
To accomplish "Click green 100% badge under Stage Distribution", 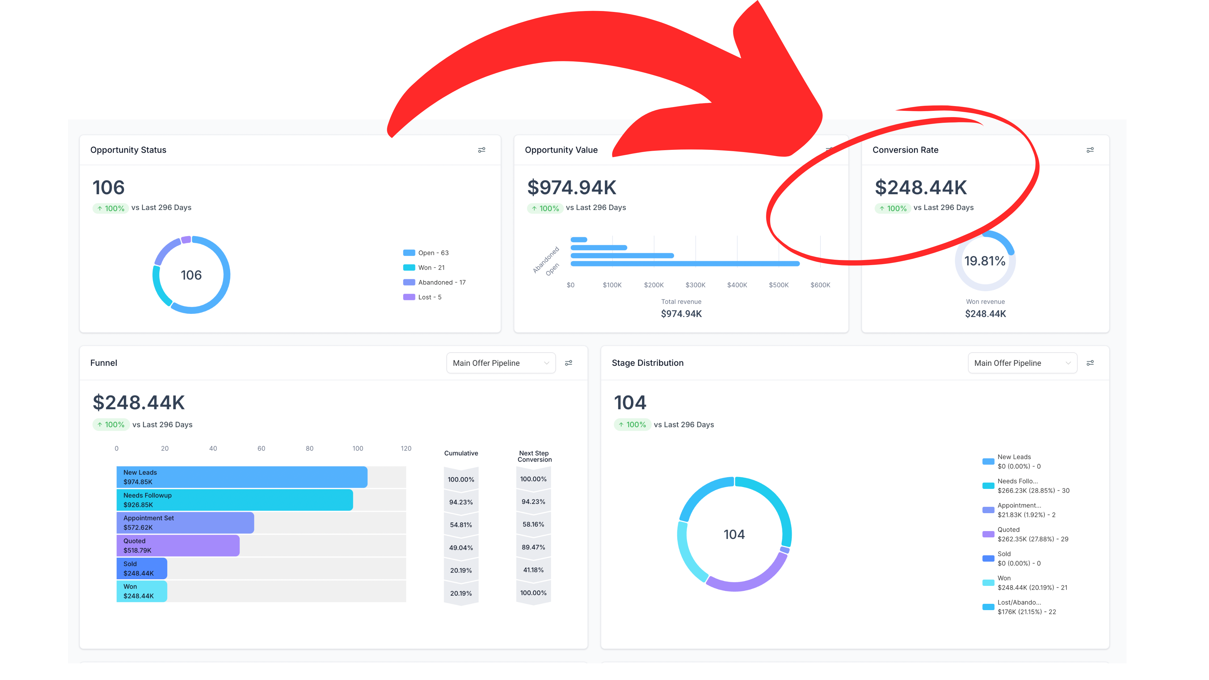I will (x=632, y=424).
